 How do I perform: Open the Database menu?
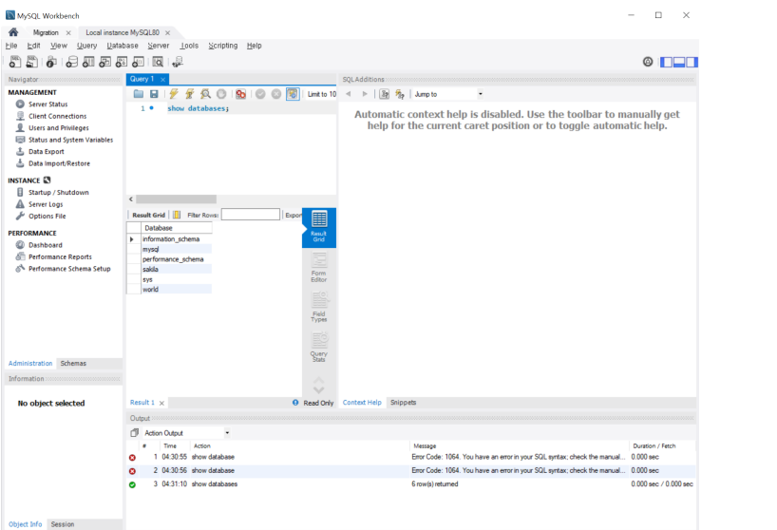click(123, 46)
